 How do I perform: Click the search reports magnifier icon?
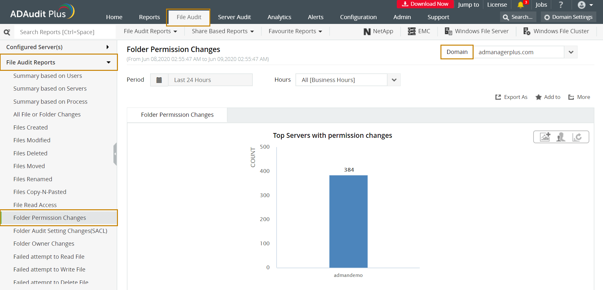pyautogui.click(x=7, y=32)
